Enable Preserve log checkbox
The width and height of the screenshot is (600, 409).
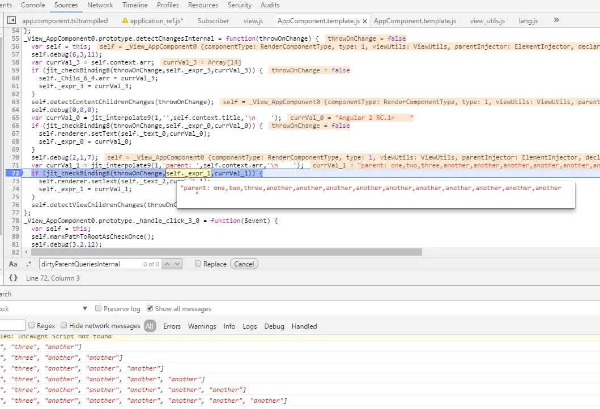click(x=99, y=308)
